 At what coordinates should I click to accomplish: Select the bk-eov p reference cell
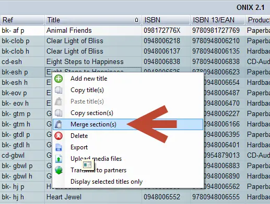22,93
